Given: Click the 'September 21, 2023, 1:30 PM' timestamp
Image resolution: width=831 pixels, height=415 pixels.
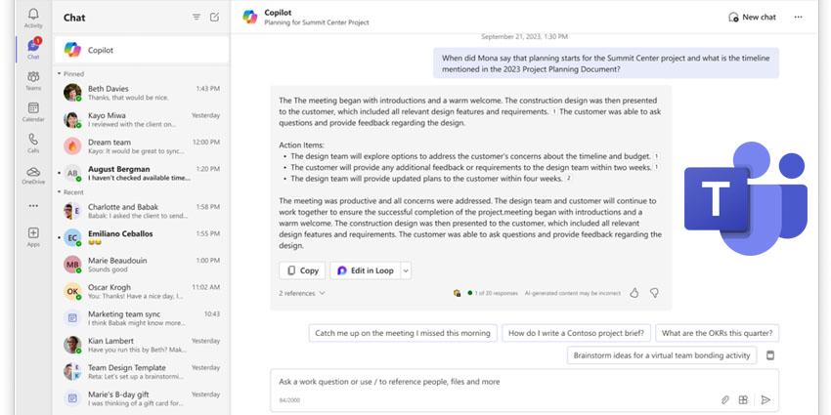Looking at the screenshot, I should pyautogui.click(x=524, y=37).
